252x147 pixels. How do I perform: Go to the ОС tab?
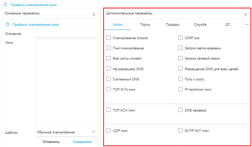tap(228, 24)
